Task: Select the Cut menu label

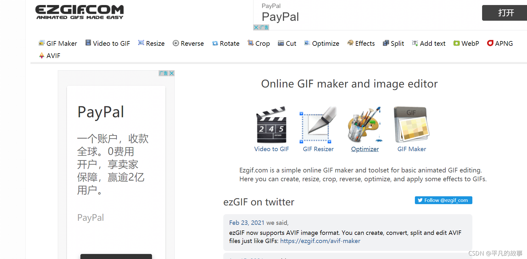Action: (291, 44)
